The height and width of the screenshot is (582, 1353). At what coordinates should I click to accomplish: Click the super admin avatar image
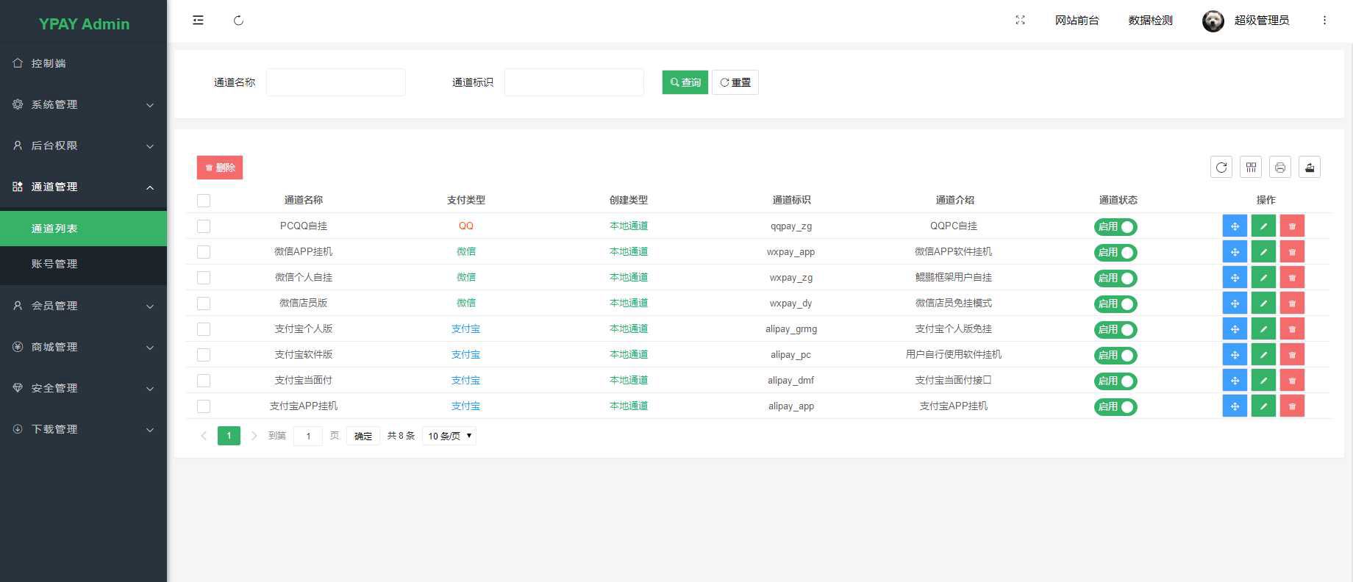click(x=1213, y=21)
